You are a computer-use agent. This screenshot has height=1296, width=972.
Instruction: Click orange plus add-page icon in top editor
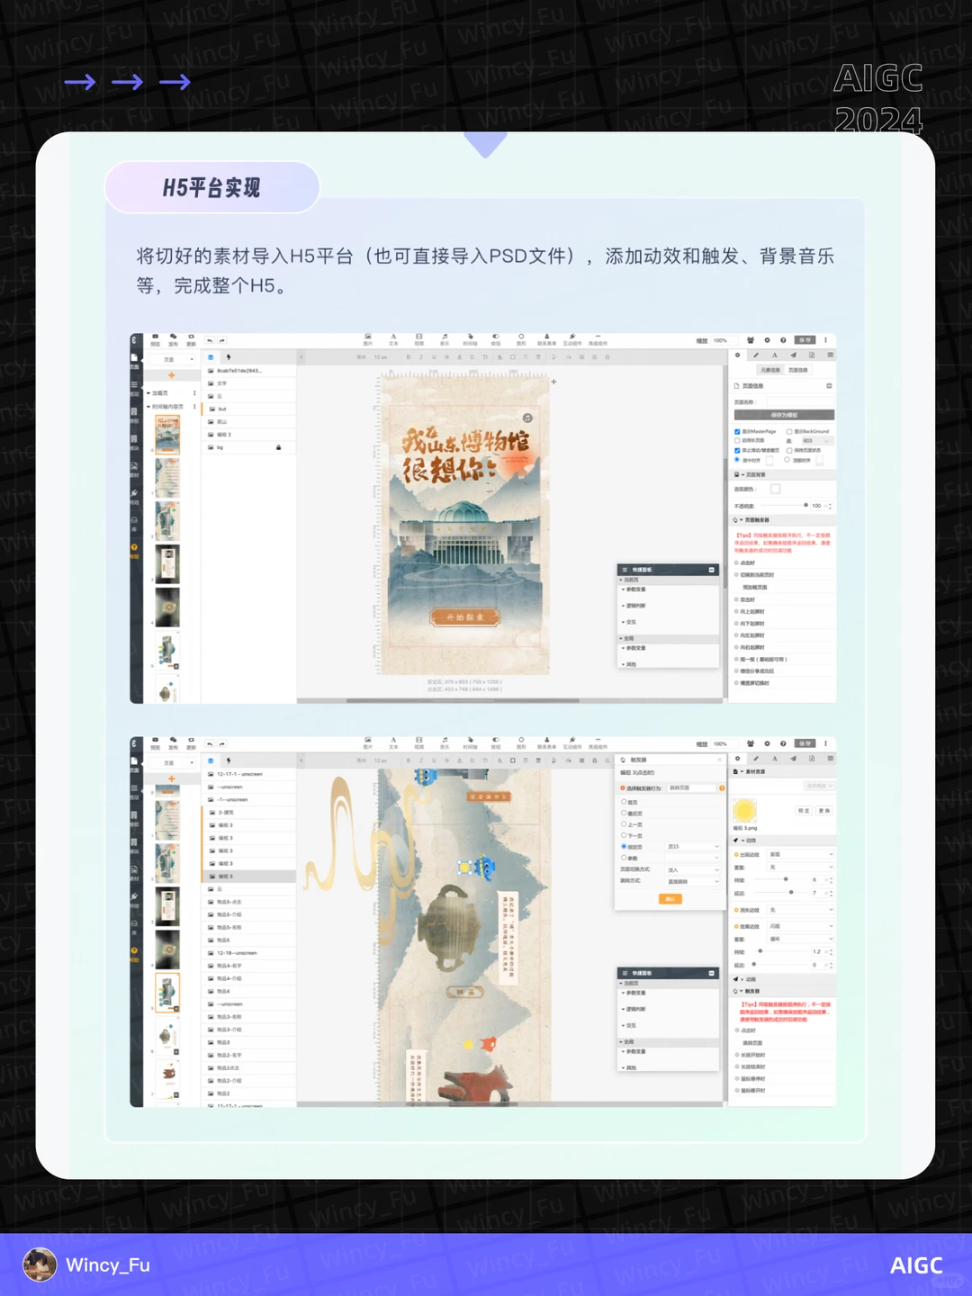(171, 375)
